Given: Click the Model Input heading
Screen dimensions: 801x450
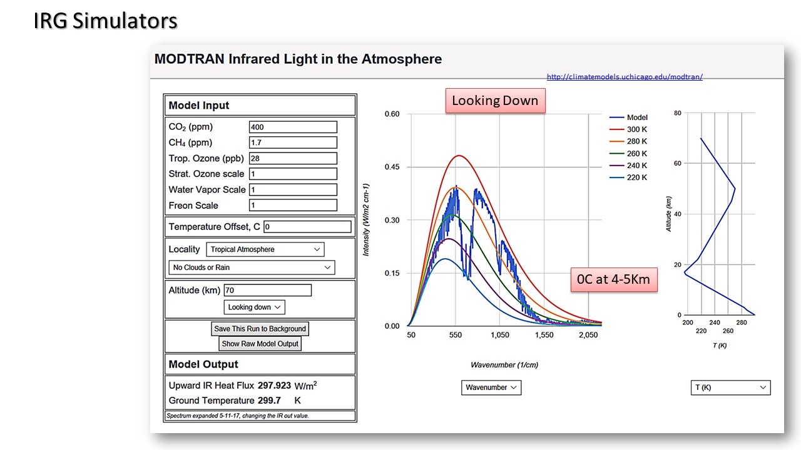Looking at the screenshot, I should (199, 106).
